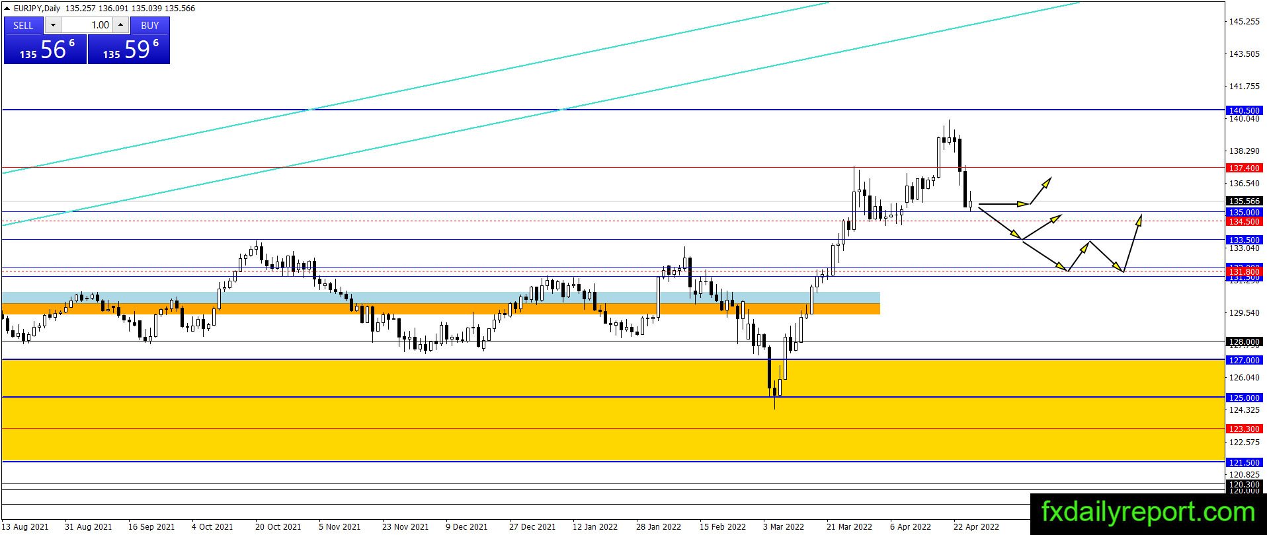Click the 126.040 price scale value
Viewport: 1267px width, 535px height.
pyautogui.click(x=1245, y=378)
